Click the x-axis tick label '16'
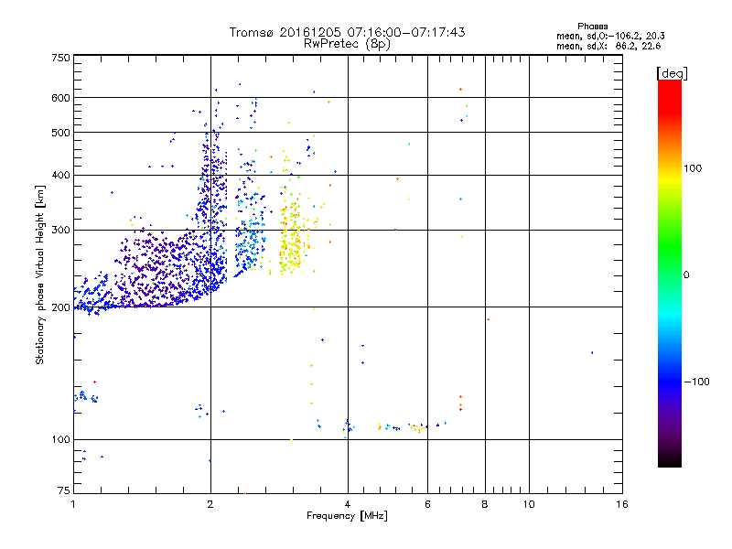732x549 pixels. click(x=622, y=504)
